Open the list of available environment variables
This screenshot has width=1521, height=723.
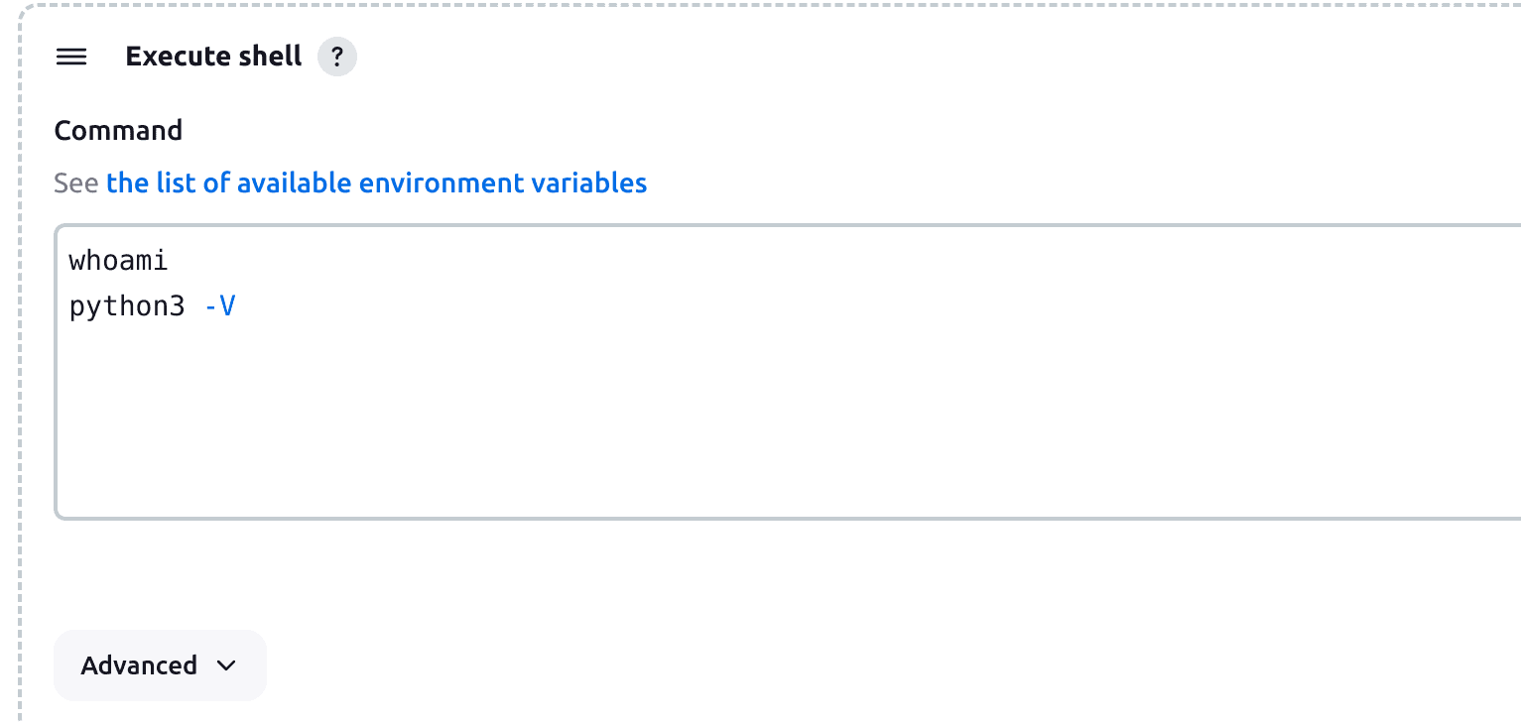tap(376, 183)
